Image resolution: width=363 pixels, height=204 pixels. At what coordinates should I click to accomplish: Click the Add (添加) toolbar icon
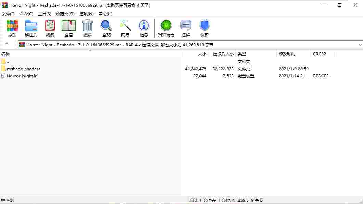click(x=12, y=28)
